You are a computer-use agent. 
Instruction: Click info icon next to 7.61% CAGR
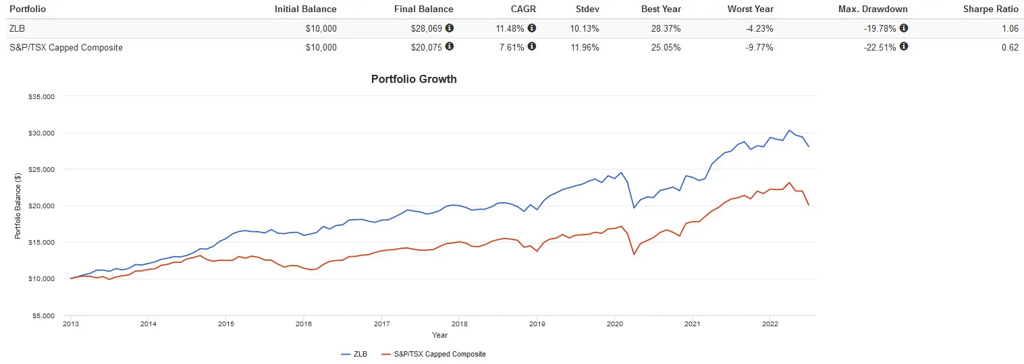pyautogui.click(x=532, y=47)
